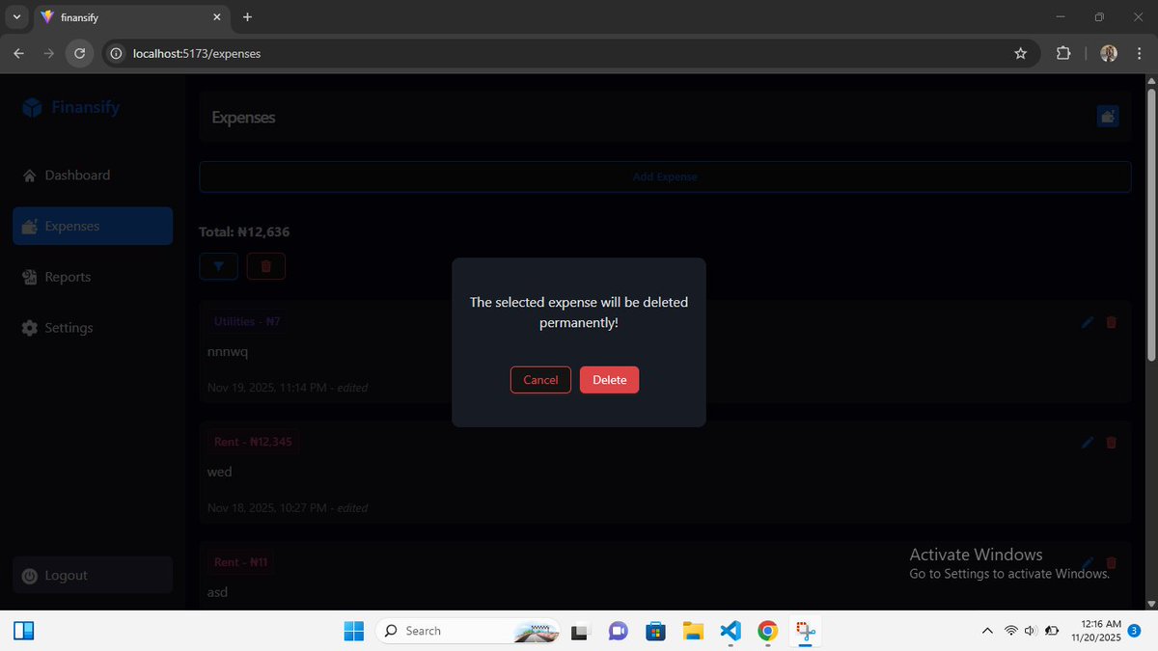The image size is (1158, 651).
Task: Click the Utilities - ₦7 category tag
Action: (247, 321)
